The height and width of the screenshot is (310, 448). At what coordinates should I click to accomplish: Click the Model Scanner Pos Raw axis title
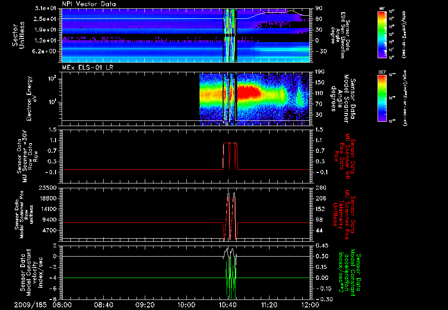click(x=24, y=215)
